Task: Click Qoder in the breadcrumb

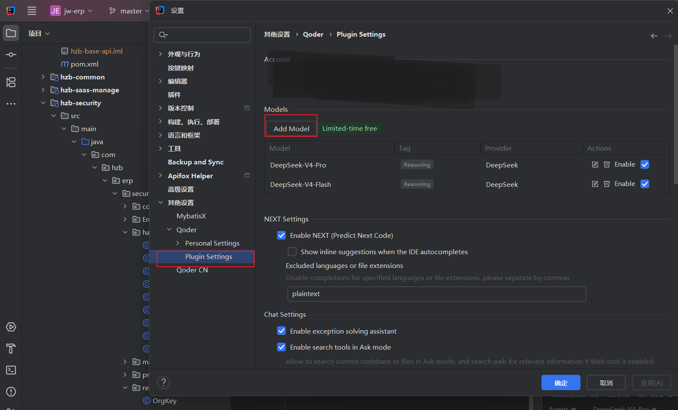Action: pos(313,35)
